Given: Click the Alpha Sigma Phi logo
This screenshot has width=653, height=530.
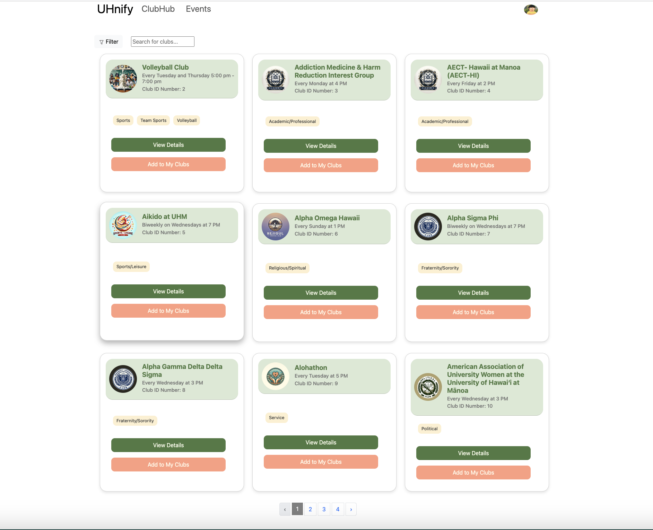Looking at the screenshot, I should tap(428, 227).
